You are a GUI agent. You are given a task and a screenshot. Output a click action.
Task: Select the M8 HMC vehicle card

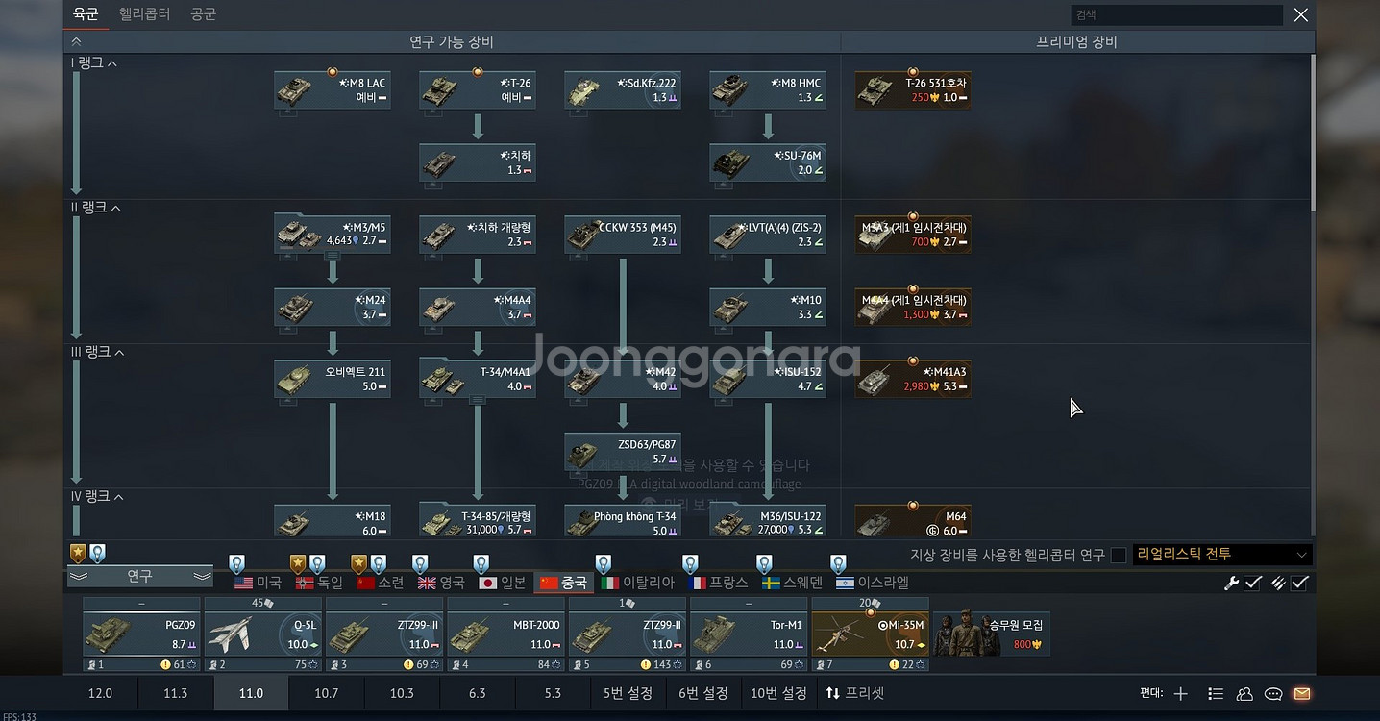(768, 89)
